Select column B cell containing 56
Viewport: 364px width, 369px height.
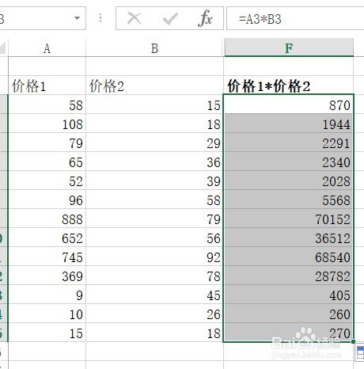pyautogui.click(x=154, y=238)
